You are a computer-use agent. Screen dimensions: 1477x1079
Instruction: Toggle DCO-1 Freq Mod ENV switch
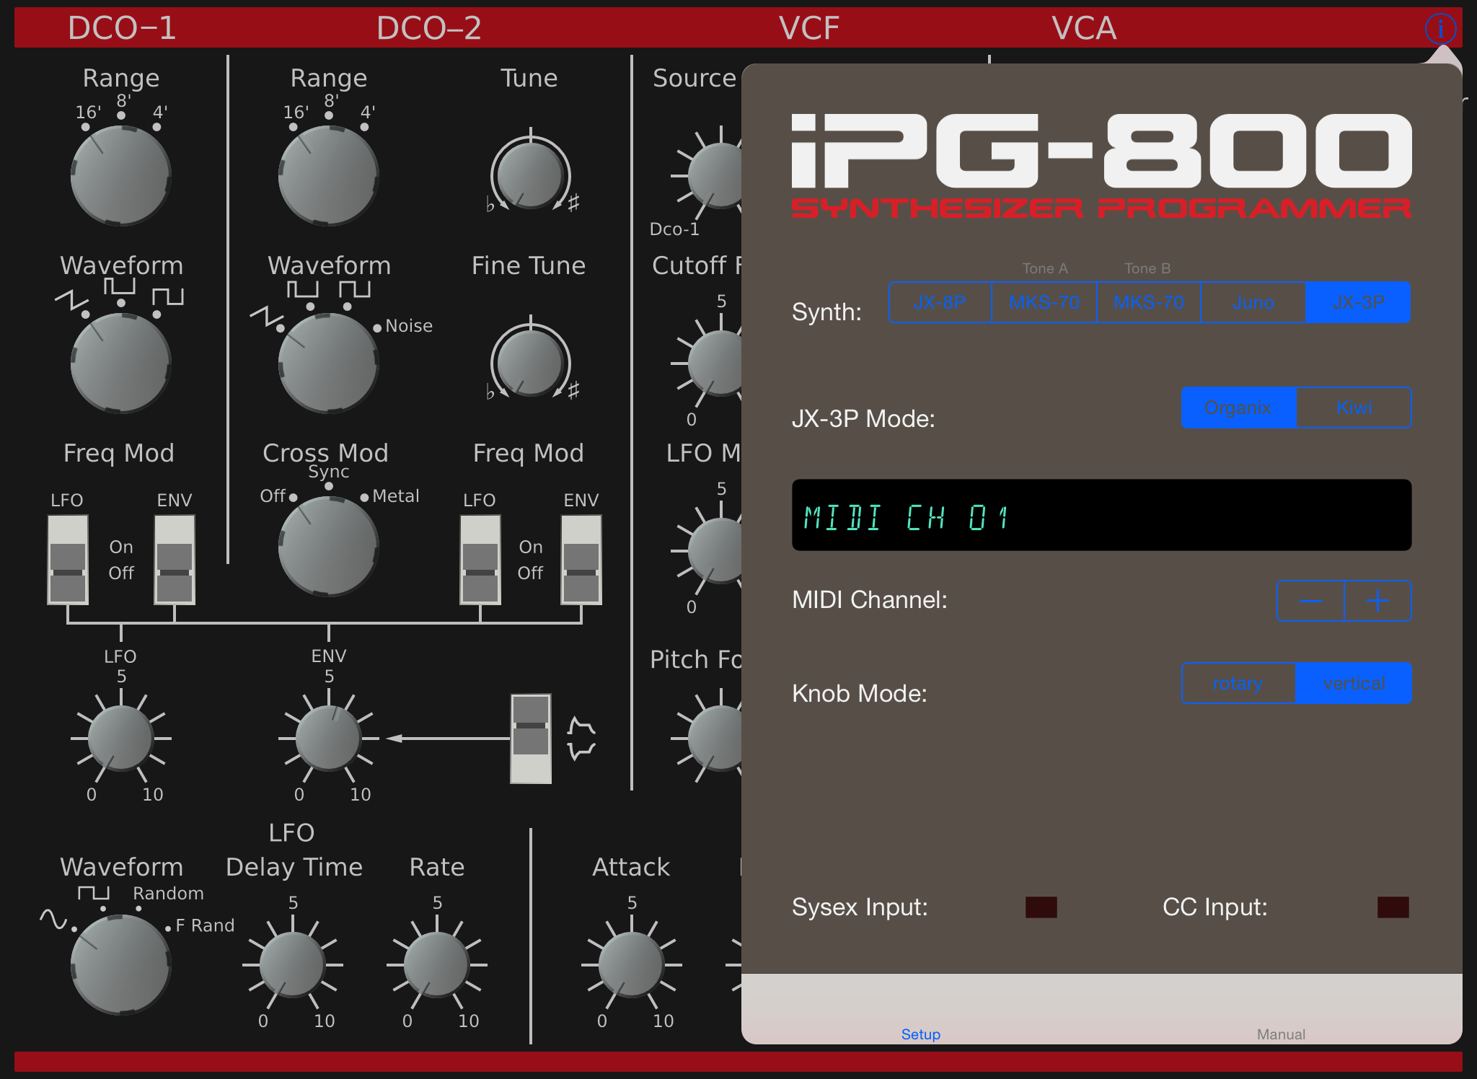point(175,560)
